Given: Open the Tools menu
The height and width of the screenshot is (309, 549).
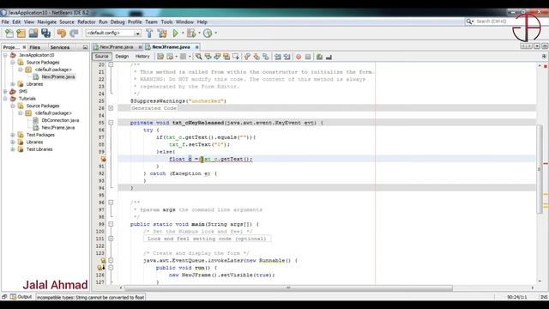Looking at the screenshot, I should (x=166, y=21).
